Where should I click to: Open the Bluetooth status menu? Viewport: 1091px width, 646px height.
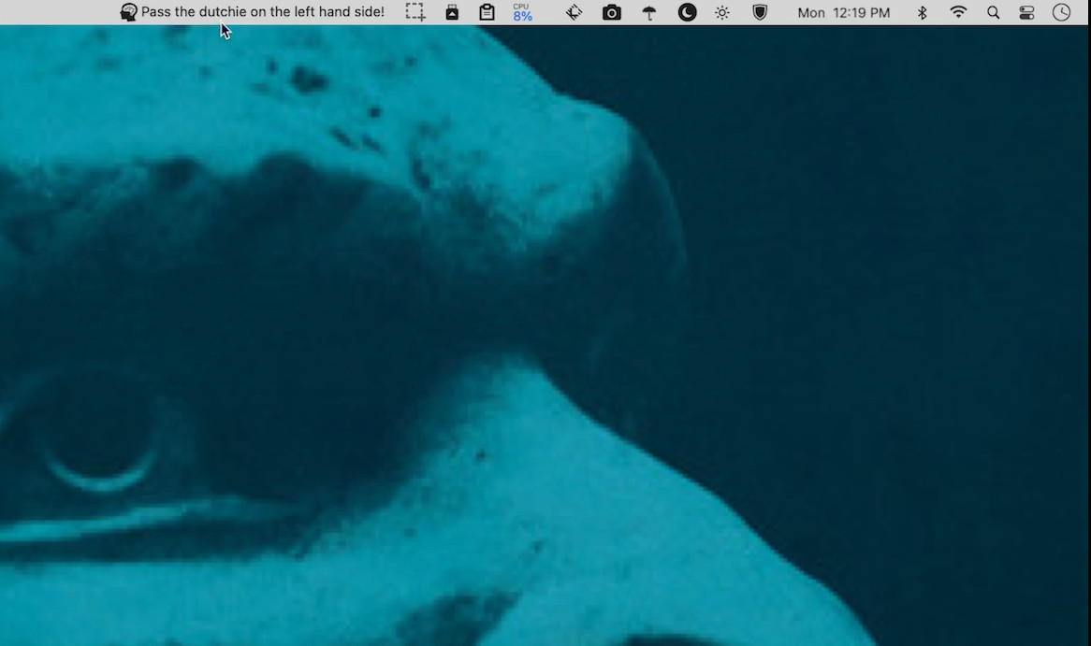(x=923, y=12)
